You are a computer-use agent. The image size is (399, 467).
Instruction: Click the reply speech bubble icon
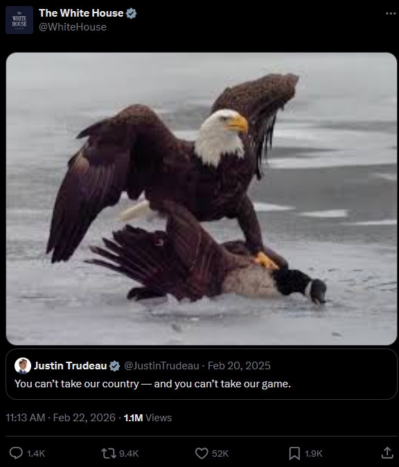click(x=16, y=453)
